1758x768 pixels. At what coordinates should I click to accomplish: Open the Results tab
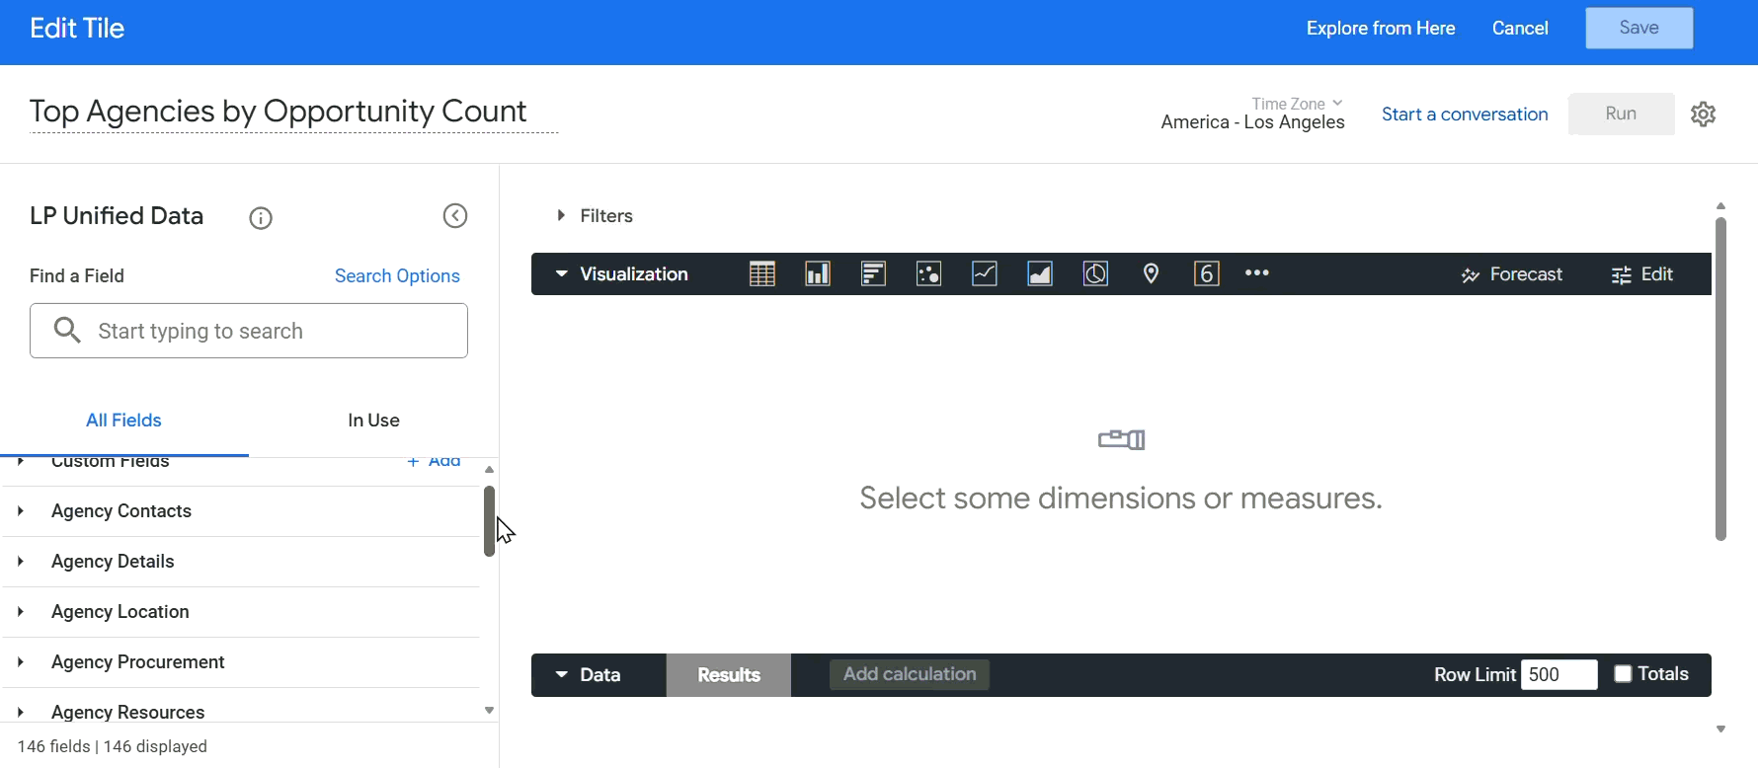pyautogui.click(x=729, y=675)
